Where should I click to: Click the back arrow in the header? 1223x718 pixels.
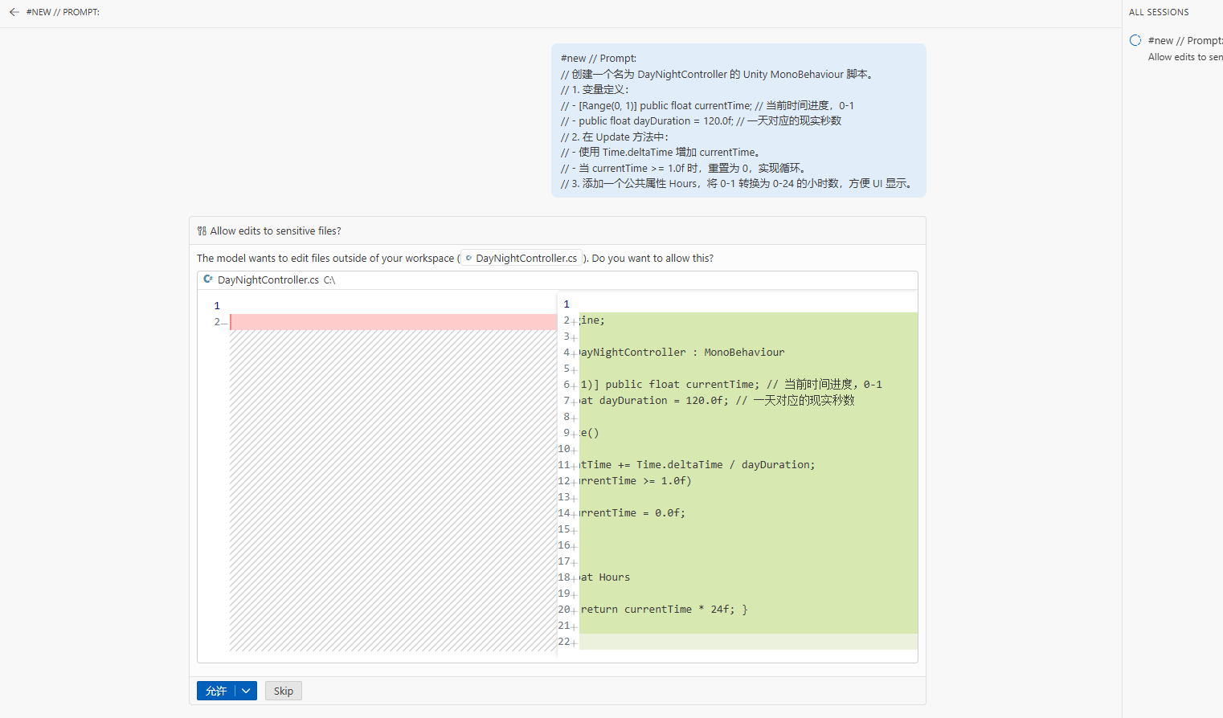[x=14, y=12]
